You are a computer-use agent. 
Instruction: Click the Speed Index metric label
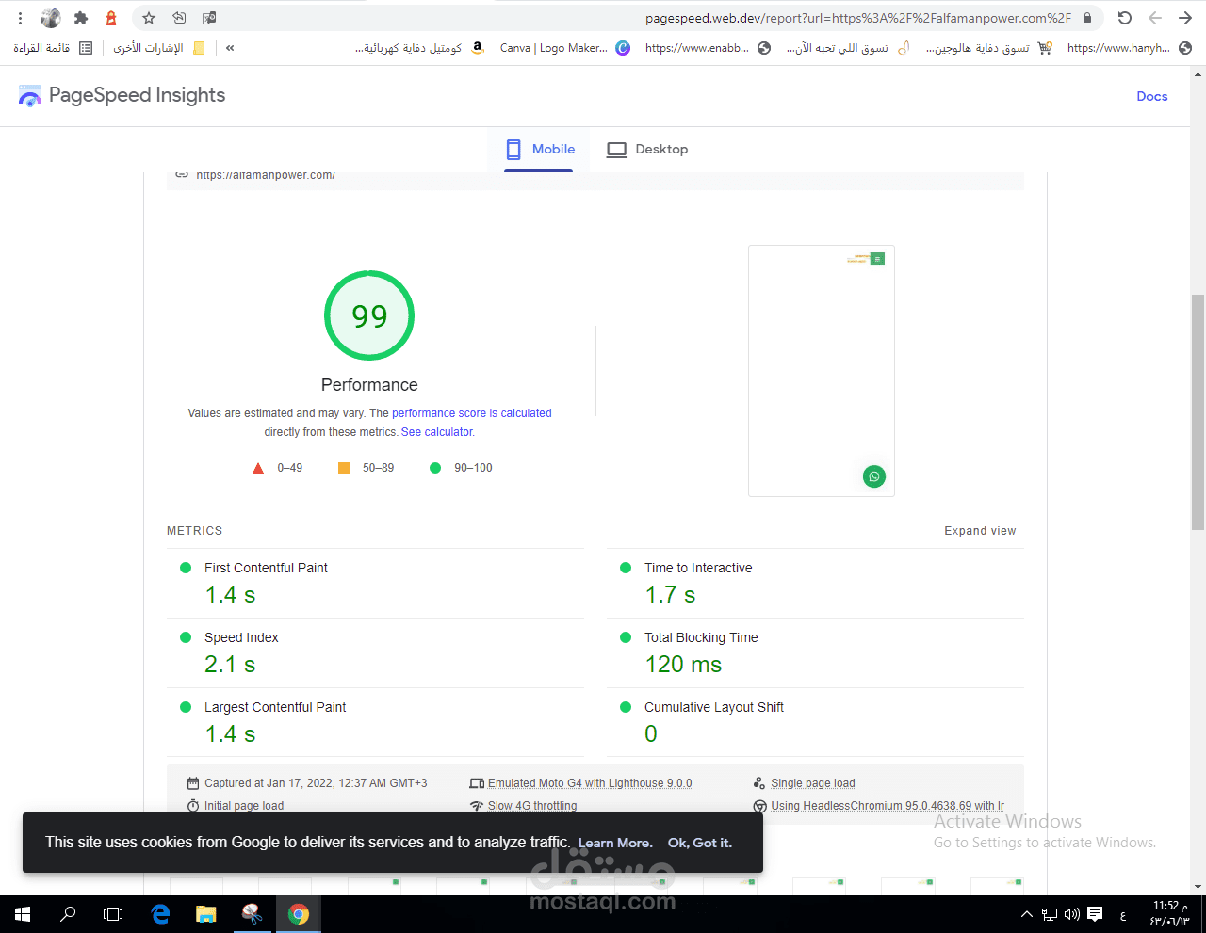pos(241,637)
